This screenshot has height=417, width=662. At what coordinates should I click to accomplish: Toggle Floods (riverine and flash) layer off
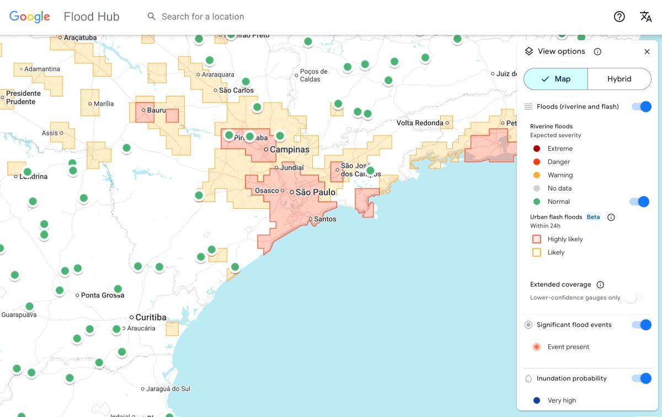pyautogui.click(x=642, y=107)
